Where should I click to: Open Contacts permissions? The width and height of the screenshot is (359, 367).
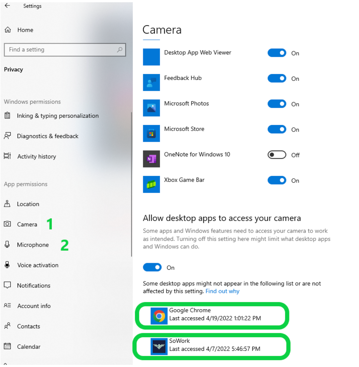(x=28, y=326)
